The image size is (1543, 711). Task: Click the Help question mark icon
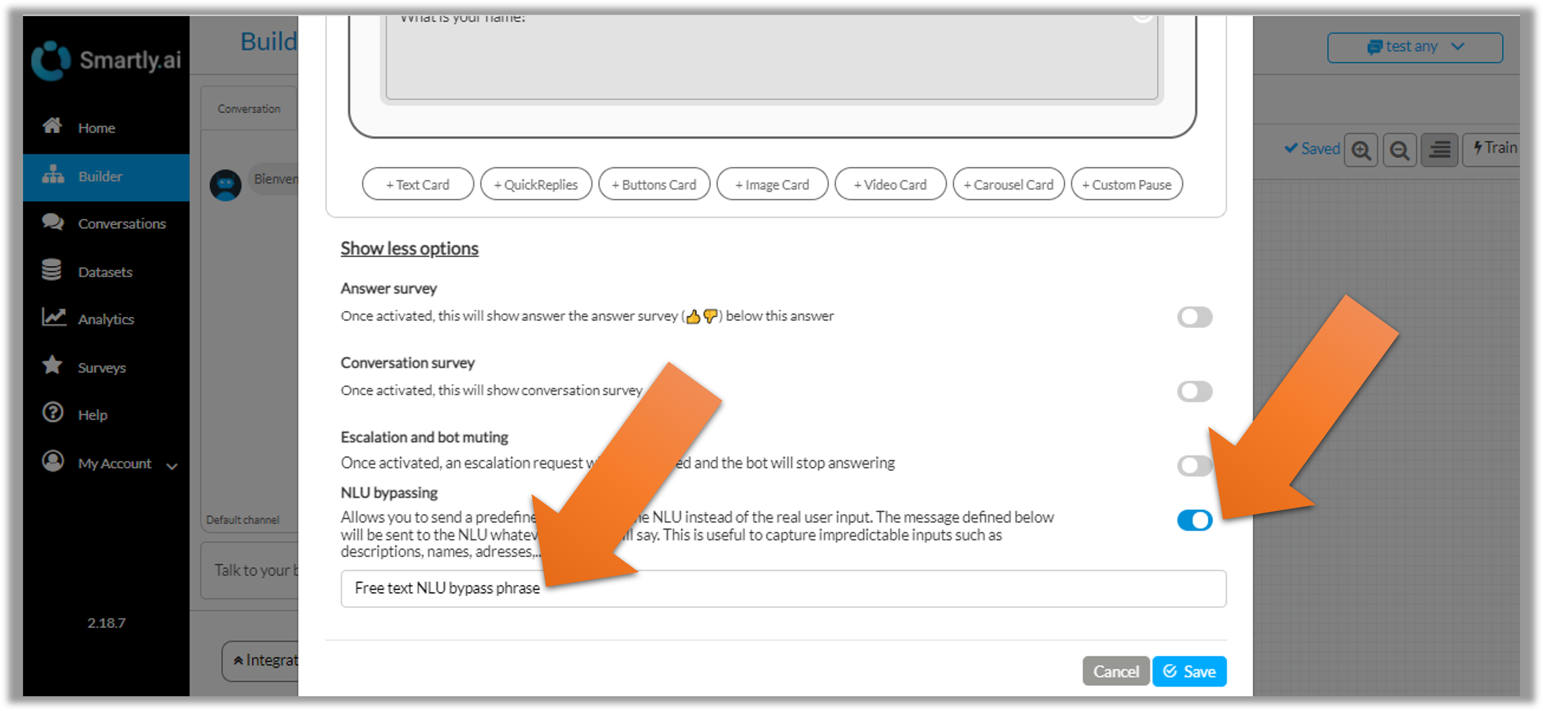(x=53, y=413)
